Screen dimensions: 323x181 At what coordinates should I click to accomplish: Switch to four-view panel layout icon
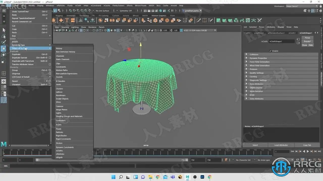(4, 88)
